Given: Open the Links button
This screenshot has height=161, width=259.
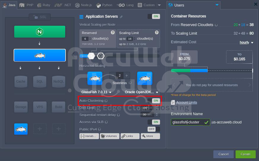Looking at the screenshot, I should (130, 136).
